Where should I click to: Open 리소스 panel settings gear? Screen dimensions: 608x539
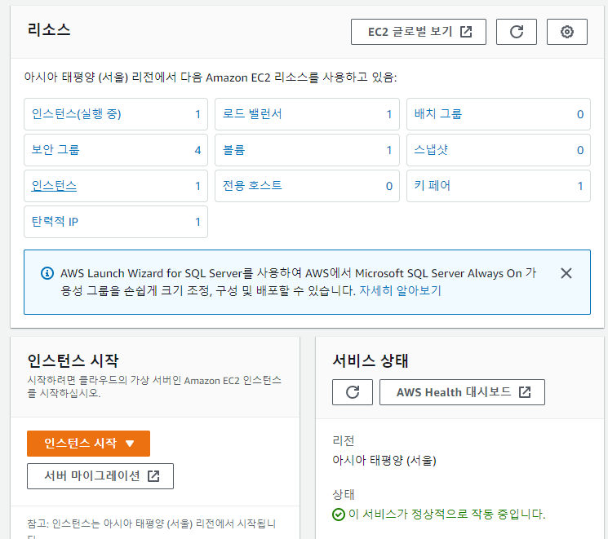click(x=567, y=32)
